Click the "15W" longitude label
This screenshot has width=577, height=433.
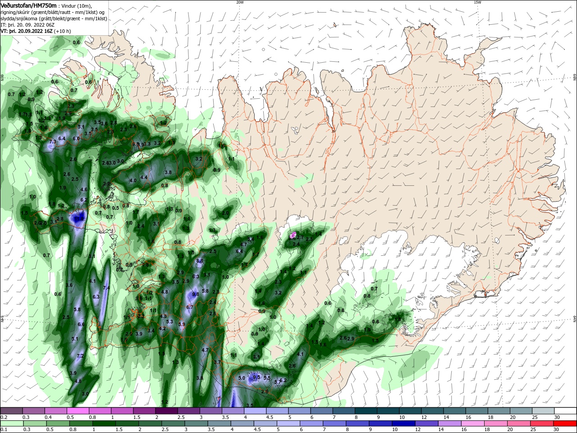(x=477, y=2)
